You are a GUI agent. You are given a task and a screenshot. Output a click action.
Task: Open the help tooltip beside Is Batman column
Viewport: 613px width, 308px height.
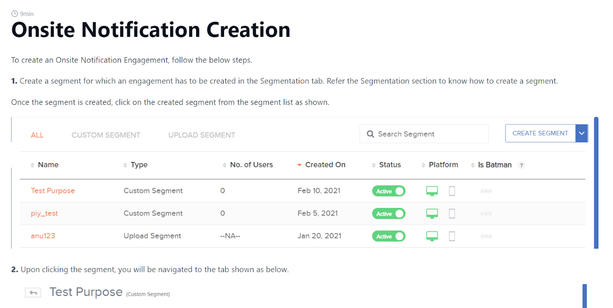pyautogui.click(x=521, y=165)
